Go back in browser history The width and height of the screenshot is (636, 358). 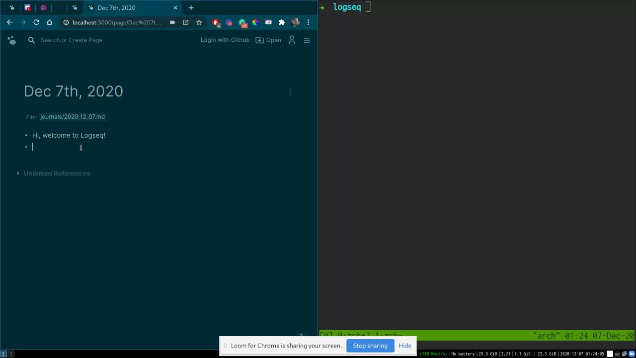coord(9,22)
